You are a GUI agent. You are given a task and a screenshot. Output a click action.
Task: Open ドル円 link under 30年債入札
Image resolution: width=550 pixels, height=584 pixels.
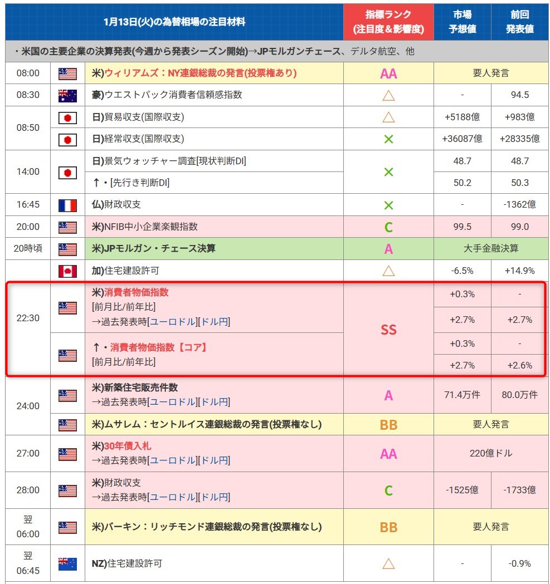tap(215, 460)
